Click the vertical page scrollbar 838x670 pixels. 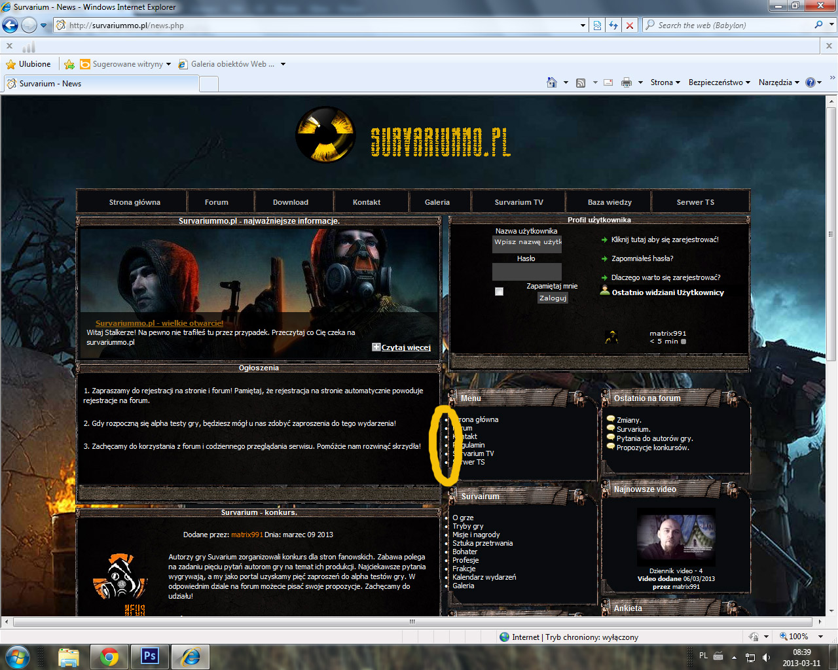[x=831, y=236]
